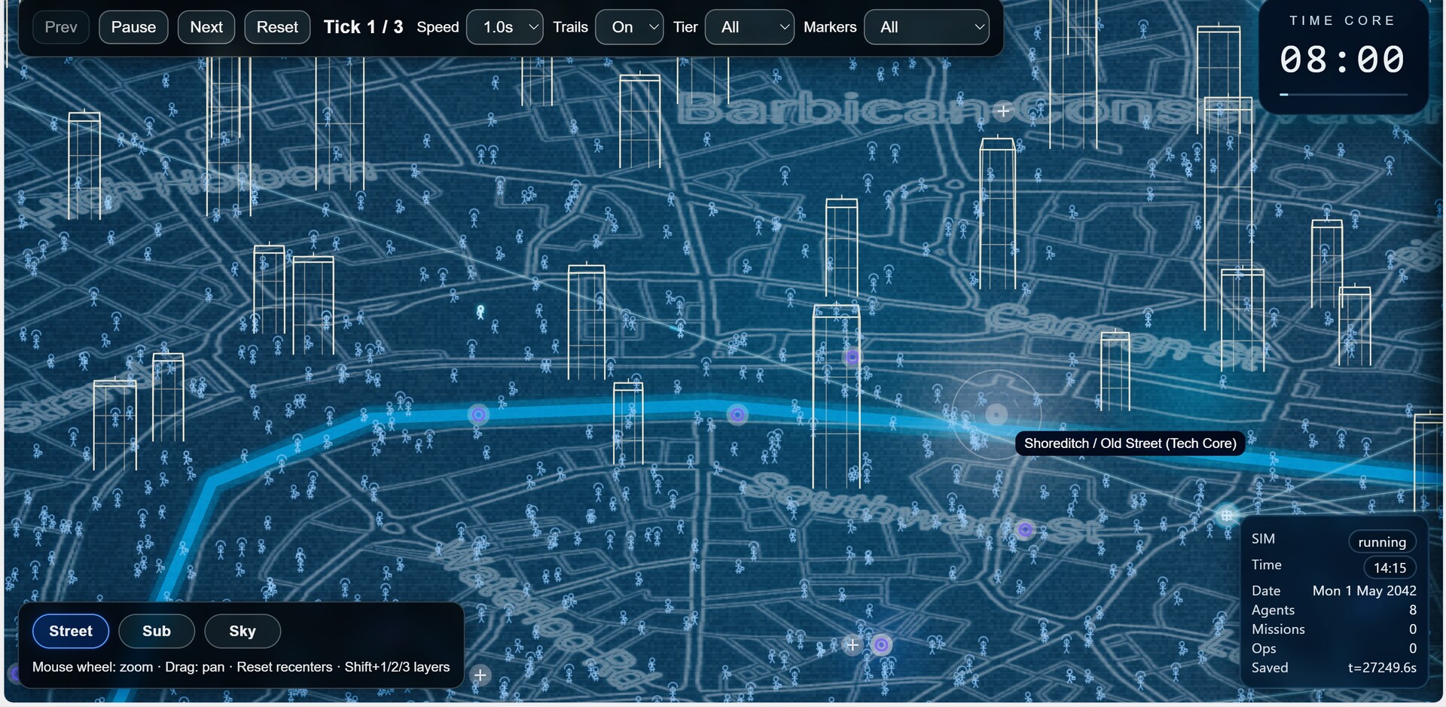Switch to the Sky layer
Viewport: 1446px width, 707px height.
(243, 631)
